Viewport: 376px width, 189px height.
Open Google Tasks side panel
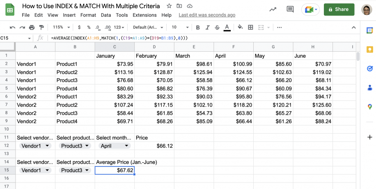click(x=369, y=68)
